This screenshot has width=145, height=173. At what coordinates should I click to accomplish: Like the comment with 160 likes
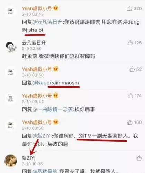(x=130, y=122)
